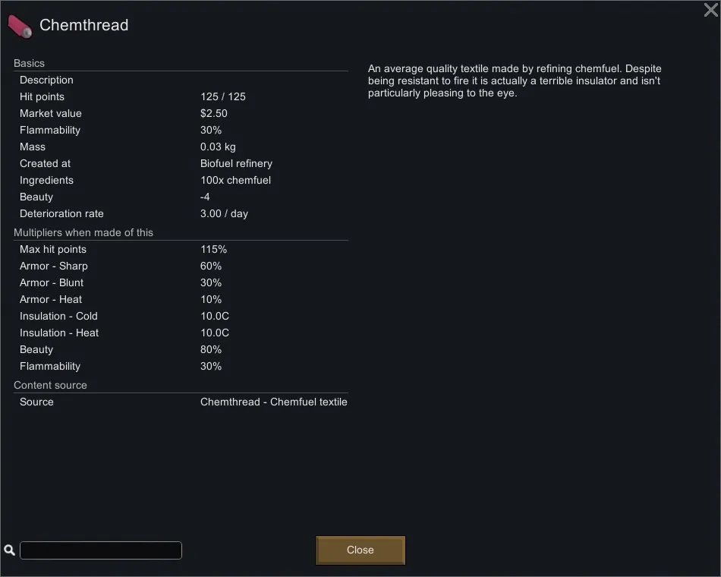Close the info card with the X icon

click(x=710, y=10)
